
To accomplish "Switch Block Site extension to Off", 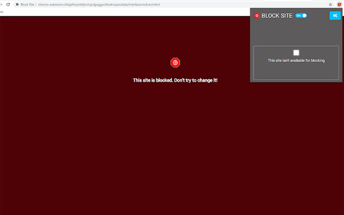I will (x=301, y=16).
